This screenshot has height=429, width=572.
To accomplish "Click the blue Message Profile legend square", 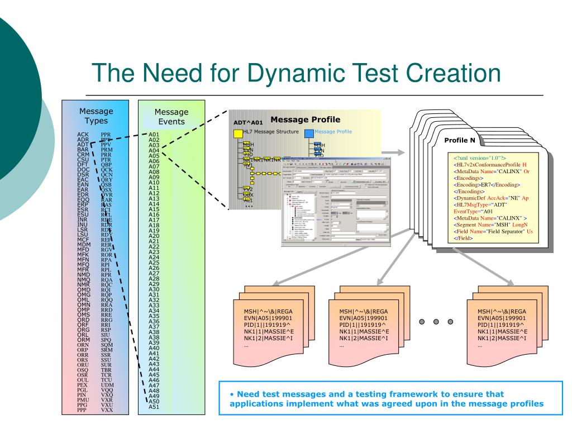I will click(x=309, y=134).
